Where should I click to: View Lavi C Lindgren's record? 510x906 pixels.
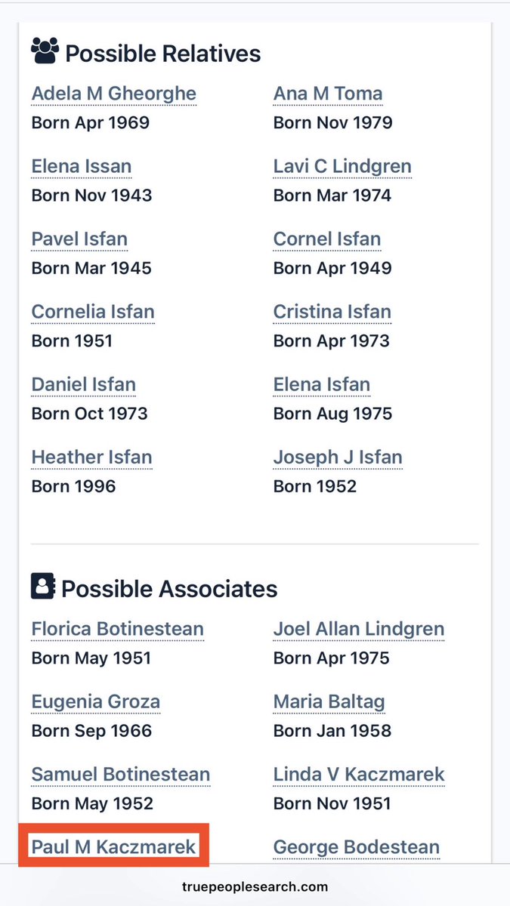(342, 166)
